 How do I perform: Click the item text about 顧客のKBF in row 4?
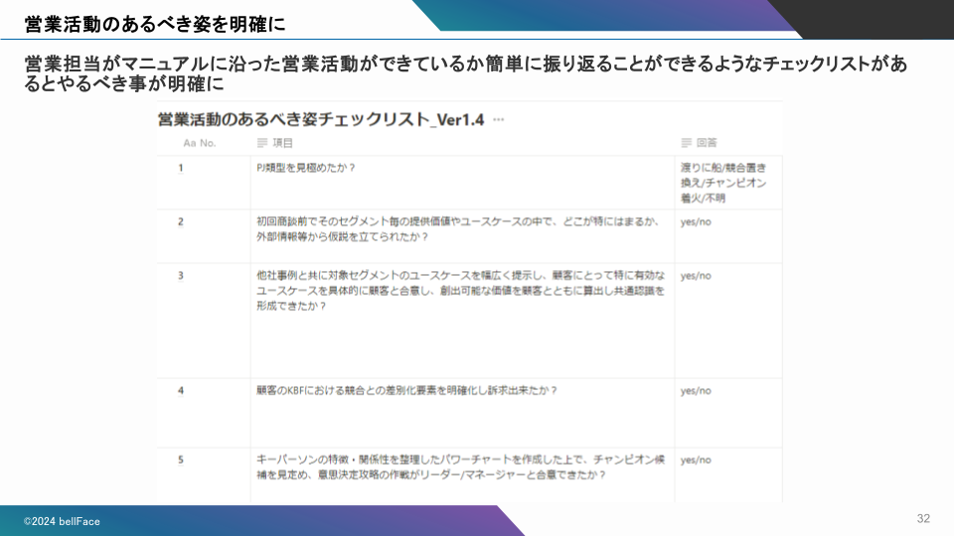406,390
